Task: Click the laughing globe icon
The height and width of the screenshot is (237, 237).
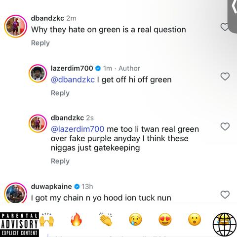Action: [x=224, y=224]
